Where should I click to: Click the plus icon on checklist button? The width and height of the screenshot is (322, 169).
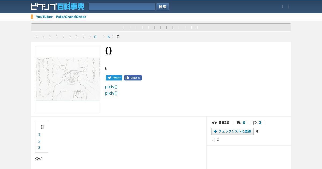(x=215, y=131)
